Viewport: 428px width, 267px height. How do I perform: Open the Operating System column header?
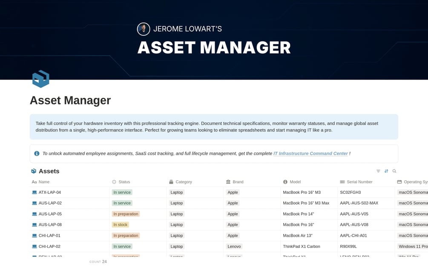coord(412,182)
